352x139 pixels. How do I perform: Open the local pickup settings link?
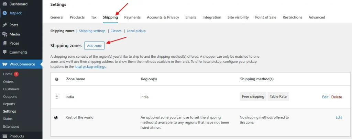coord(90,67)
